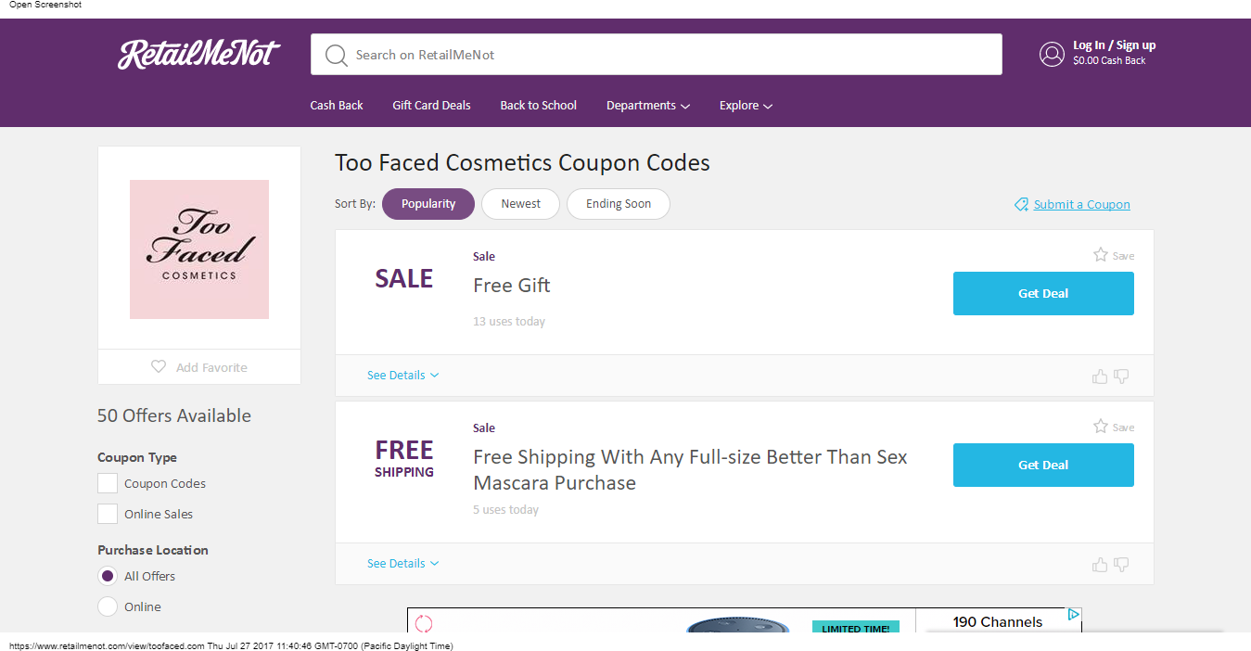
Task: Click the star Save icon on Free Gift offer
Action: (x=1101, y=254)
